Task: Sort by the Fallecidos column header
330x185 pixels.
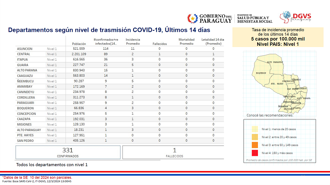Action: pyautogui.click(x=159, y=44)
